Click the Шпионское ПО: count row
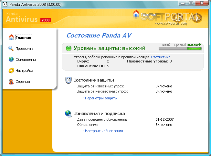 pyautogui.click(x=93, y=66)
